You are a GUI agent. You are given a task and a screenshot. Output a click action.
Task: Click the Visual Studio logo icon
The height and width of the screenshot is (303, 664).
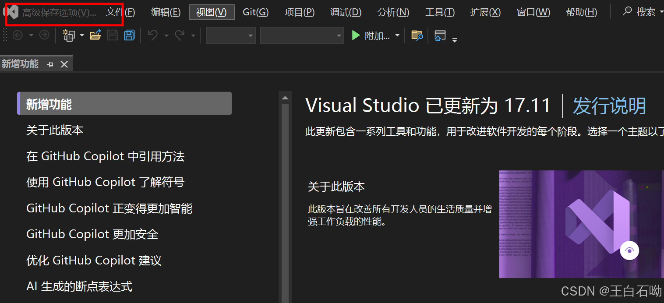[x=11, y=12]
